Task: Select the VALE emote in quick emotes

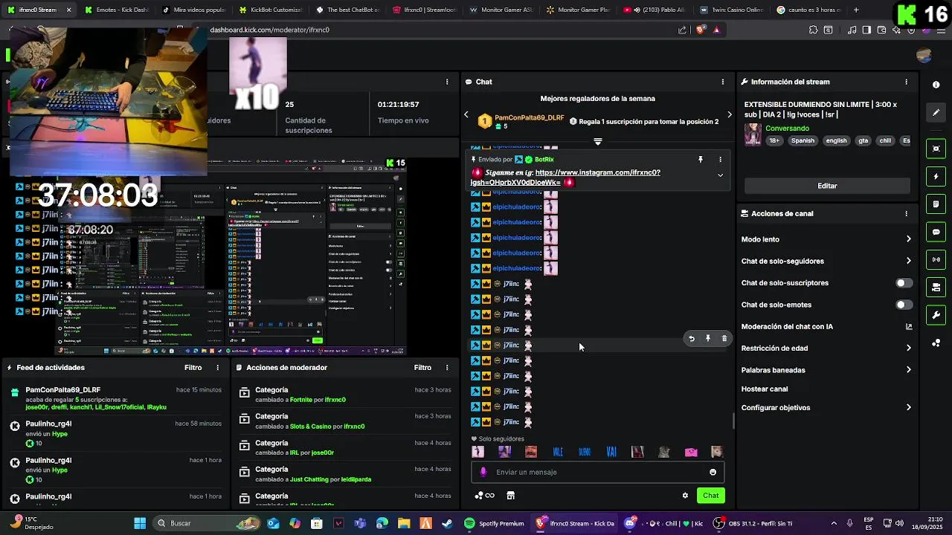Action: pos(558,452)
